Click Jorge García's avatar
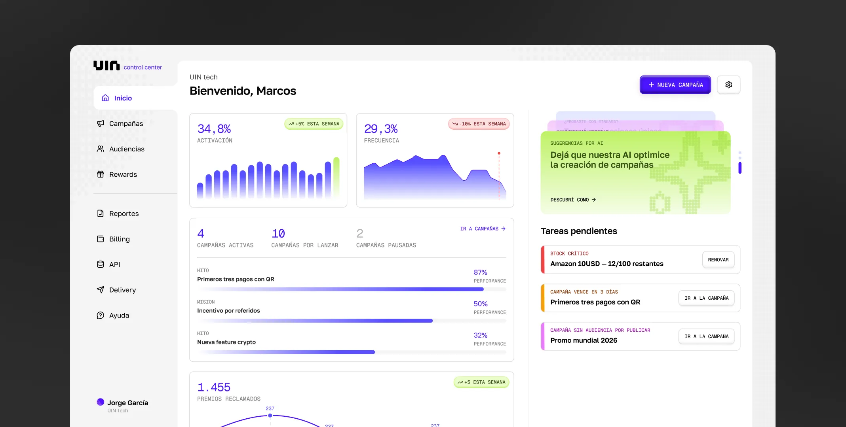846x427 pixels. tap(101, 402)
